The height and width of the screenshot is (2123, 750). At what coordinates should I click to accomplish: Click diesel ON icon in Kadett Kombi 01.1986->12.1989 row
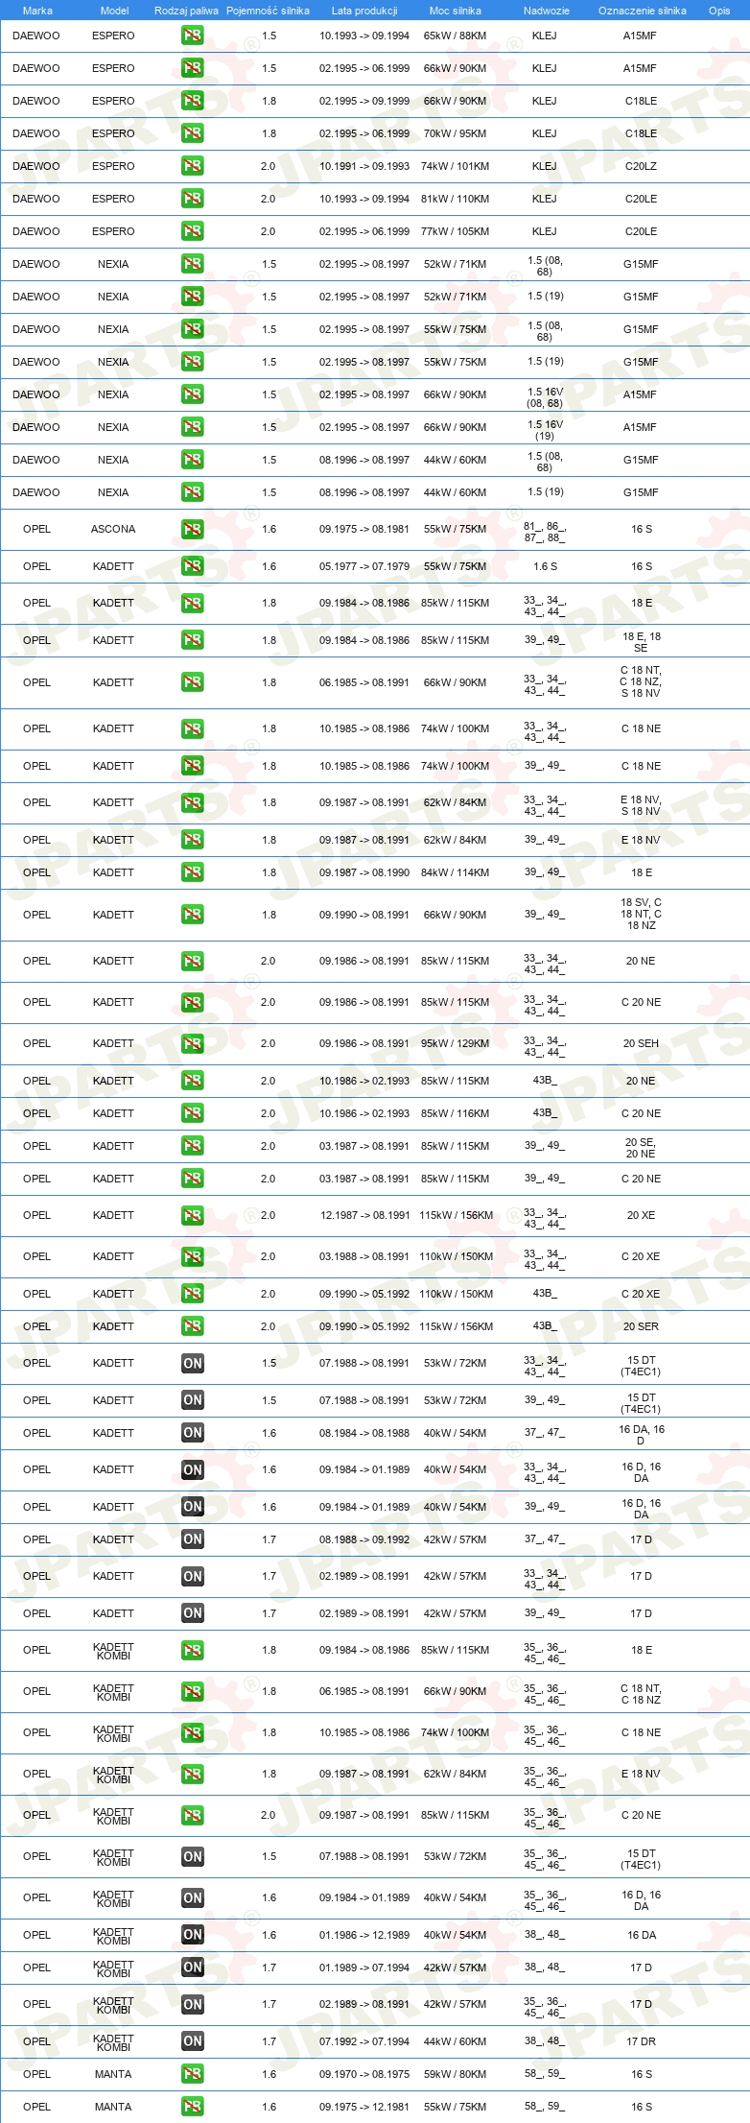pyautogui.click(x=192, y=1935)
